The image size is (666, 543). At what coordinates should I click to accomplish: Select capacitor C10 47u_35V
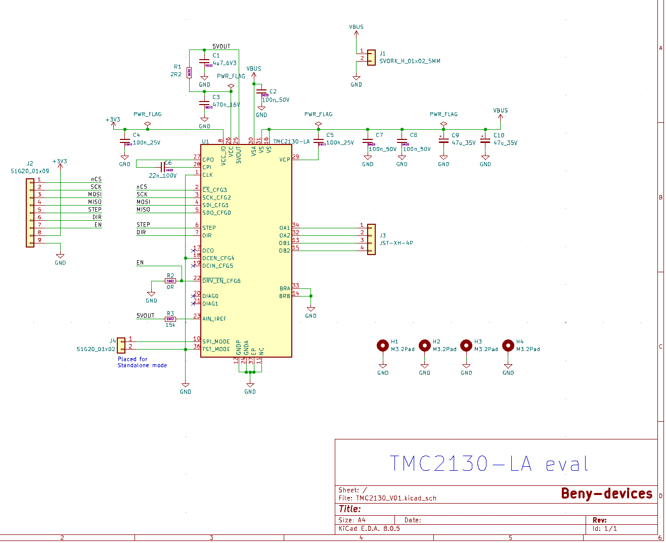(486, 140)
